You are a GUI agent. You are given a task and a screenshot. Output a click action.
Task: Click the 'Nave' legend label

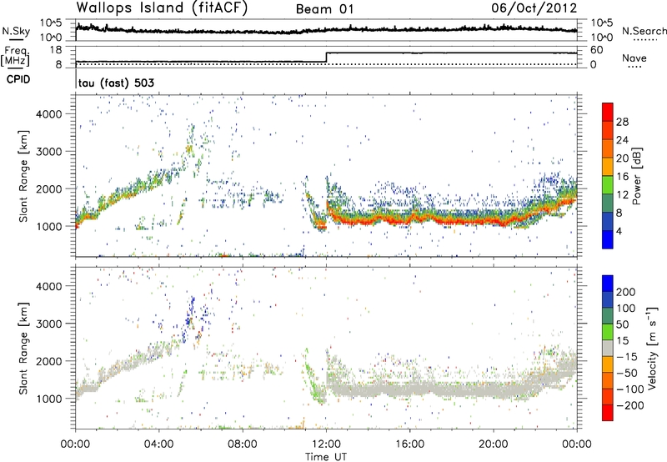634,58
